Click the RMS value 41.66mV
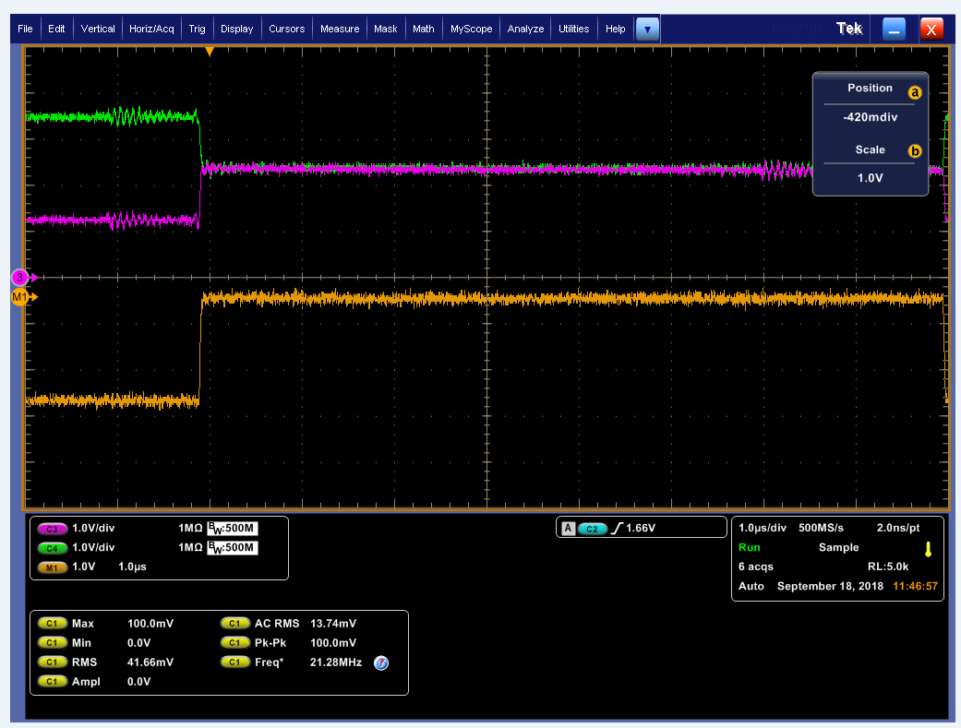 click(x=150, y=662)
